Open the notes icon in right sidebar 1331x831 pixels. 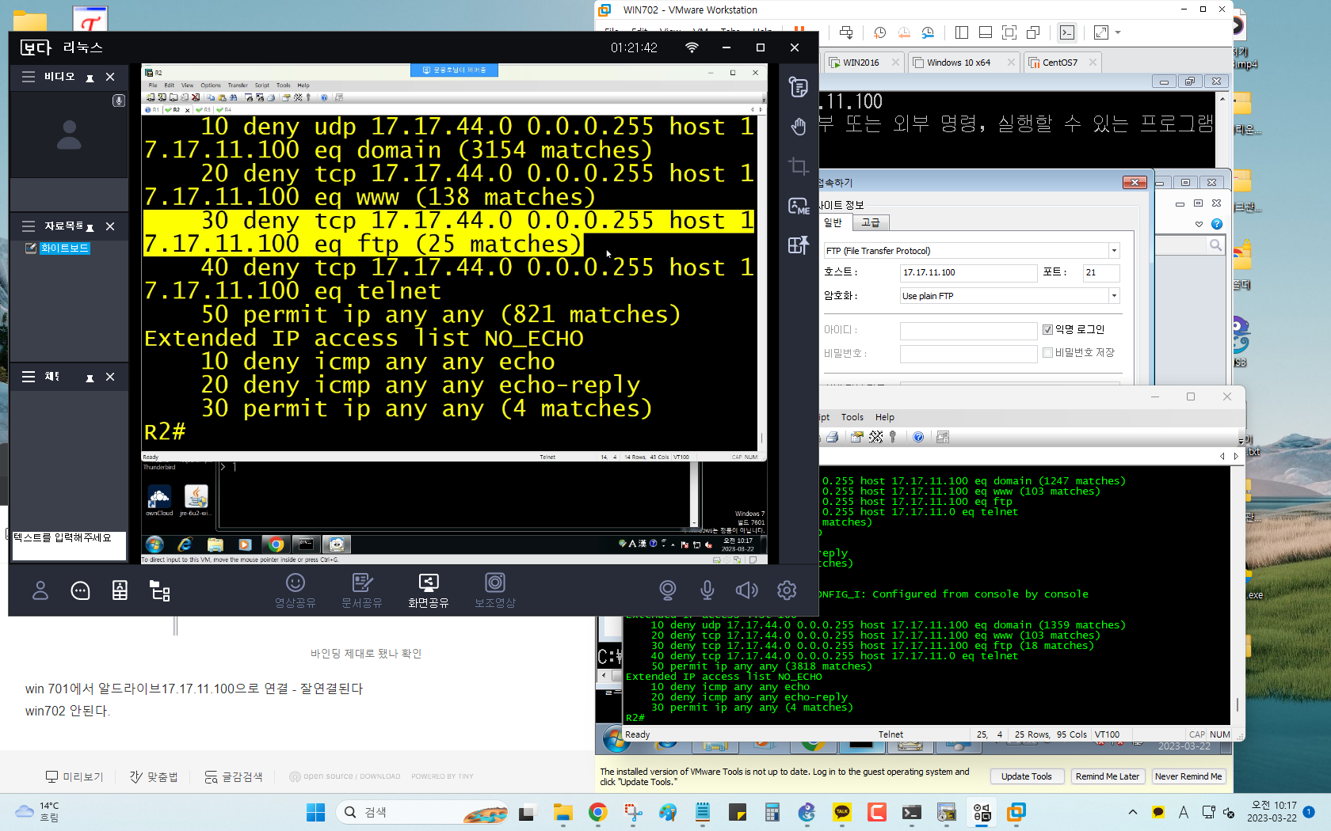point(799,87)
